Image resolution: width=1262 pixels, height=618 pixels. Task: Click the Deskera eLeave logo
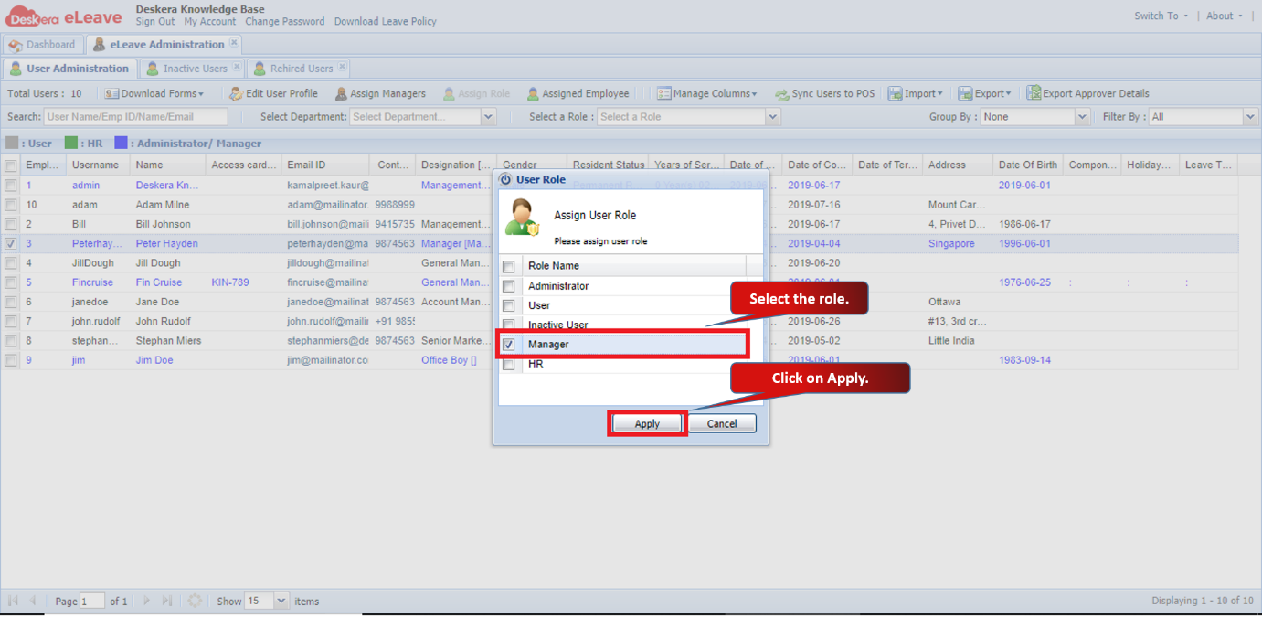tap(64, 16)
